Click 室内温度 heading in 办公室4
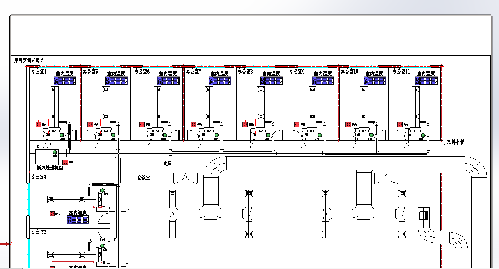The width and height of the screenshot is (499, 269). (x=65, y=73)
